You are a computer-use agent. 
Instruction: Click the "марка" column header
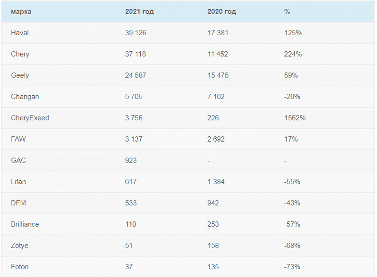21,12
